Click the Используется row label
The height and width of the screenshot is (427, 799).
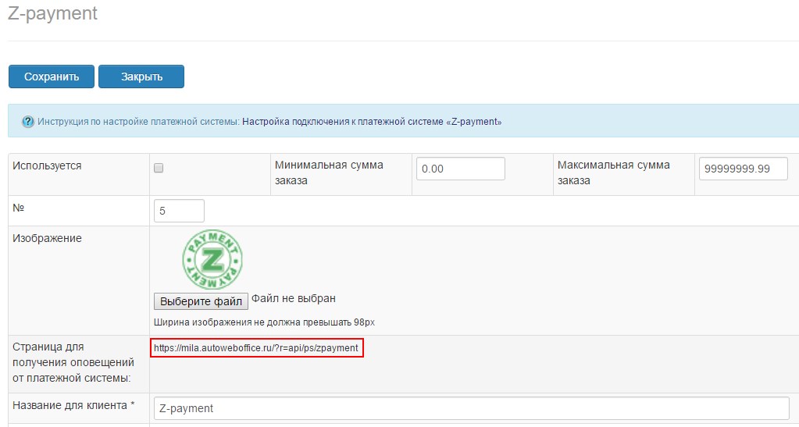click(x=47, y=165)
